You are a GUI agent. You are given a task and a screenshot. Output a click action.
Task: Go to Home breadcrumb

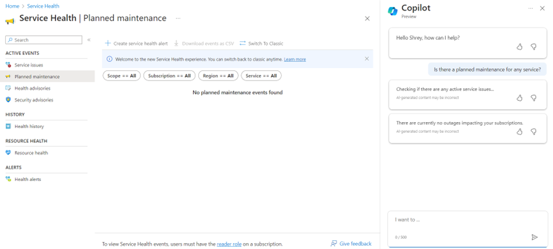(x=12, y=6)
